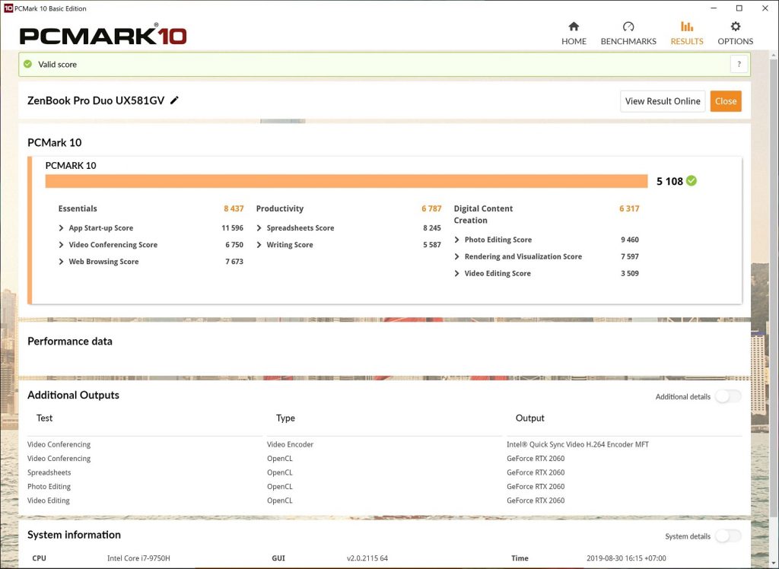Viewport: 779px width, 569px height.
Task: Click Writing value 5 587
Action: [432, 245]
